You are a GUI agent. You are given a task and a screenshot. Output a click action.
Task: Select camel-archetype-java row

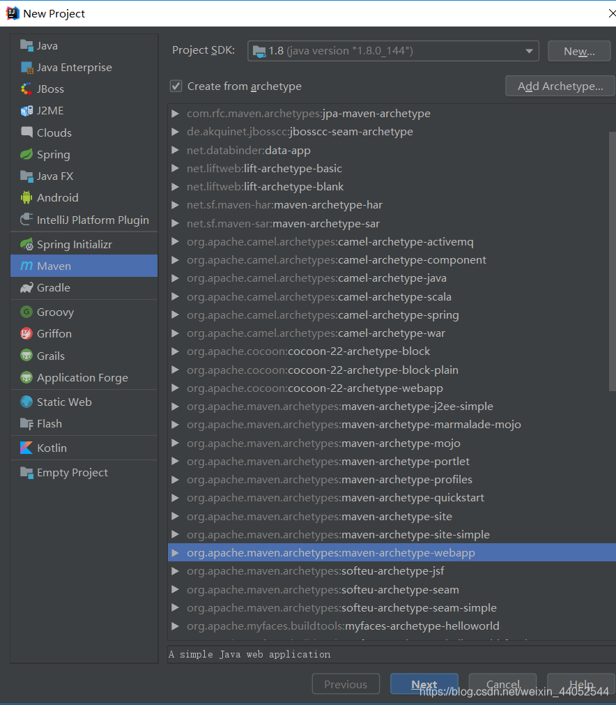392,278
